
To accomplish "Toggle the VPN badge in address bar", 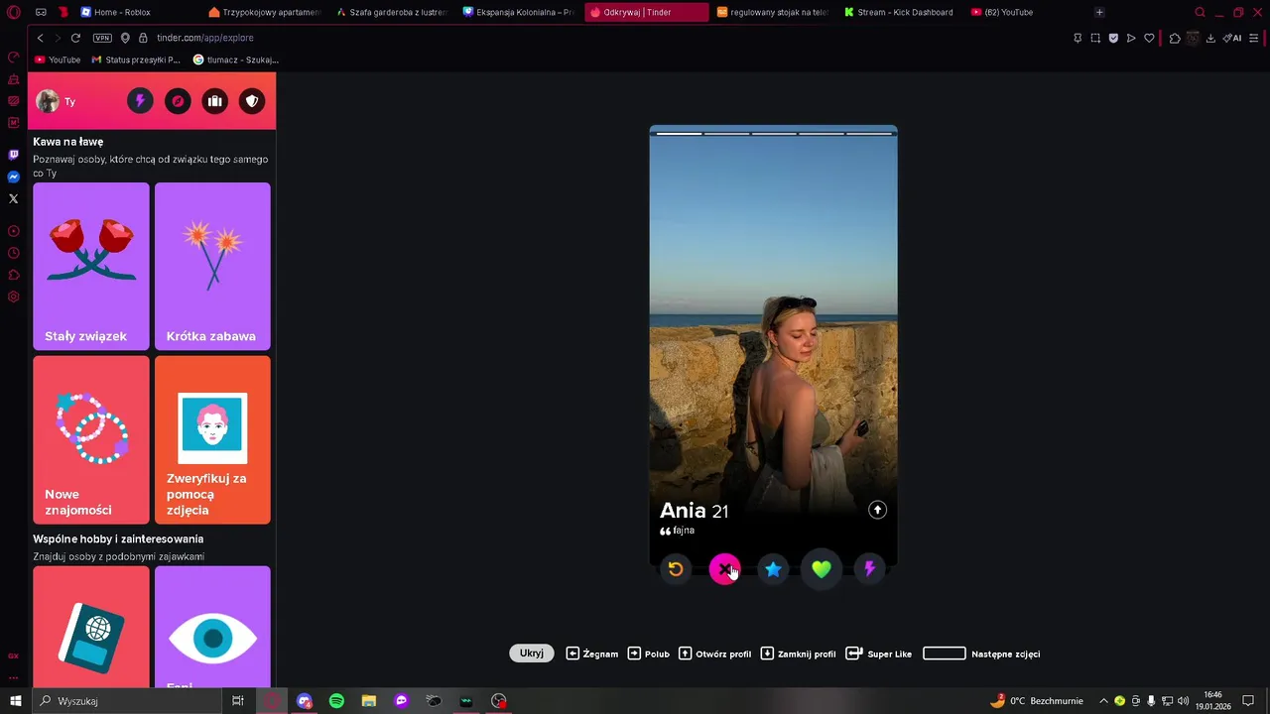I will click(102, 38).
